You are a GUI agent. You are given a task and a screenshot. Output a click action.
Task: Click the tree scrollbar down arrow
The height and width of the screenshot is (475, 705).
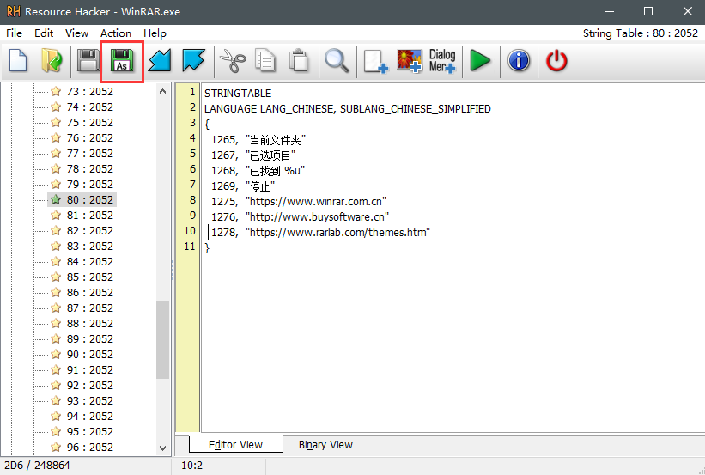click(x=163, y=448)
